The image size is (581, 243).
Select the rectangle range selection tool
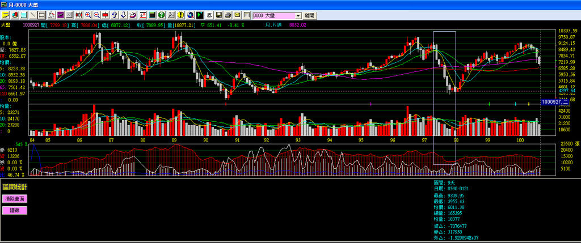pos(41,15)
